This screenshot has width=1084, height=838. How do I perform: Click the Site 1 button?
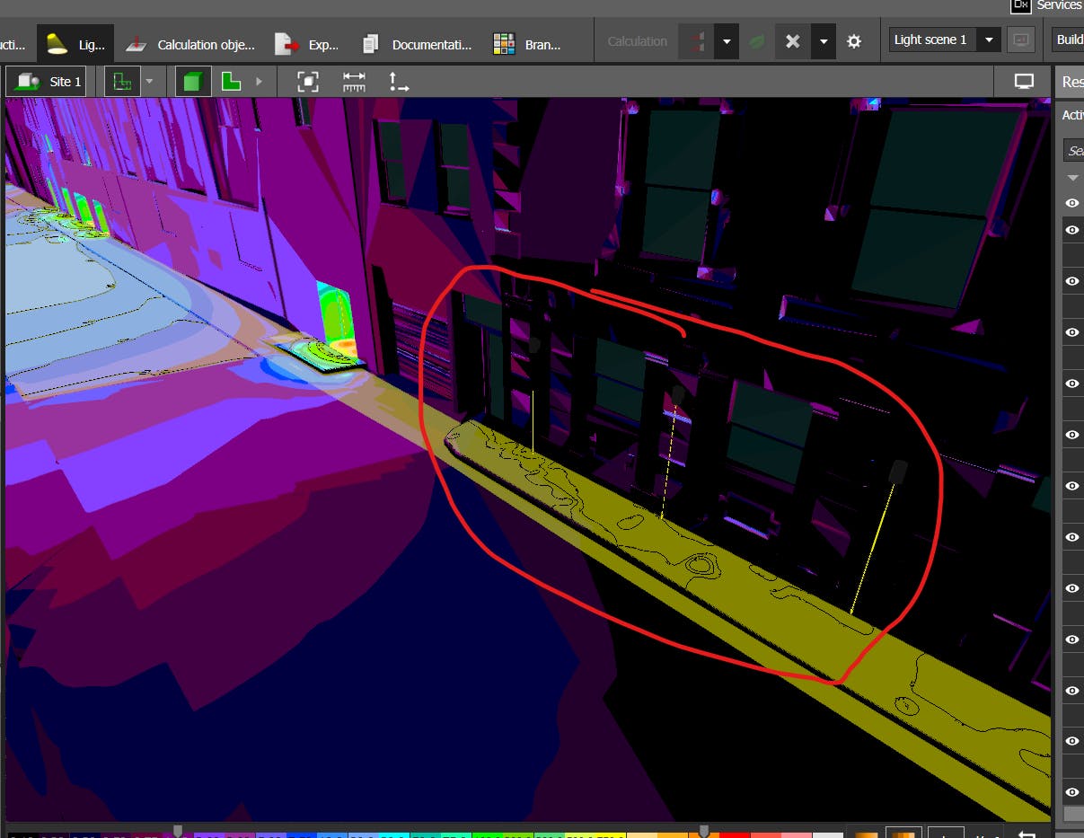(x=47, y=82)
